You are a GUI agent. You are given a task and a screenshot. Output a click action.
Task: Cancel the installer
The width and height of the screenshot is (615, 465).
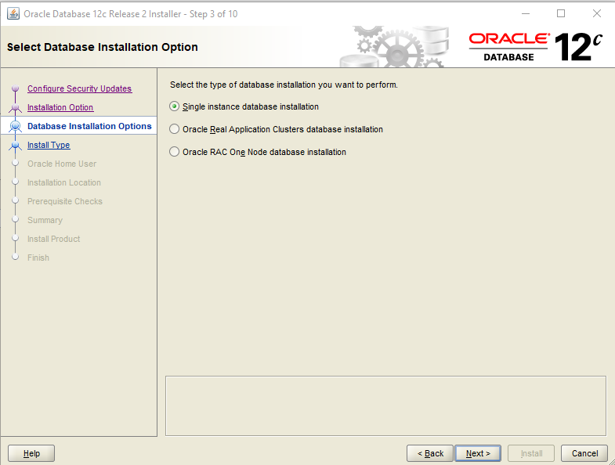point(584,453)
